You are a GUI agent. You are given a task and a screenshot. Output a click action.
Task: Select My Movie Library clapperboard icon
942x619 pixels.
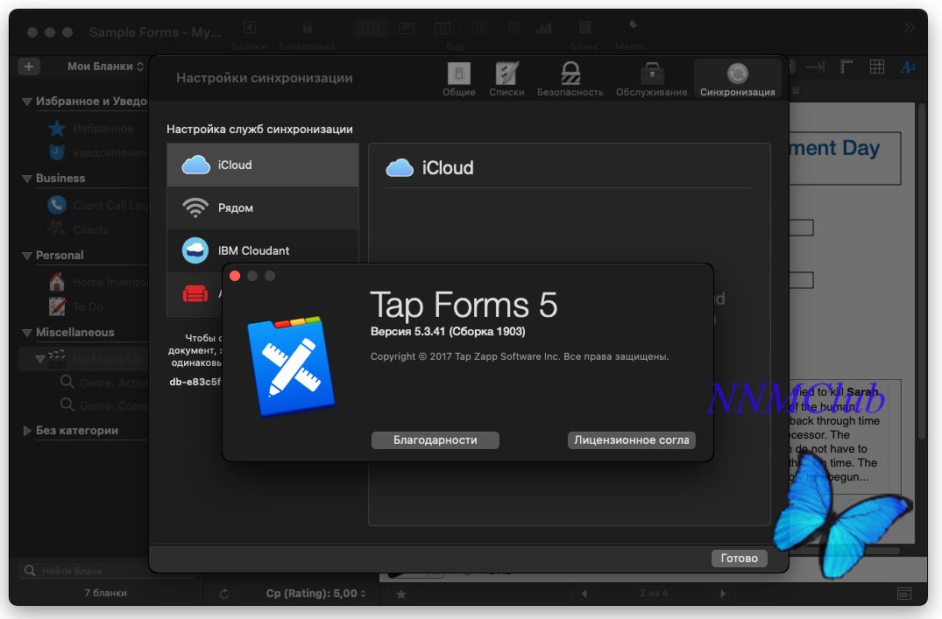[x=56, y=358]
